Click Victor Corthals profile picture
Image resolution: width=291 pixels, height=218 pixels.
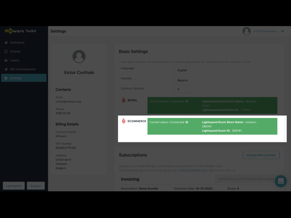[79, 56]
